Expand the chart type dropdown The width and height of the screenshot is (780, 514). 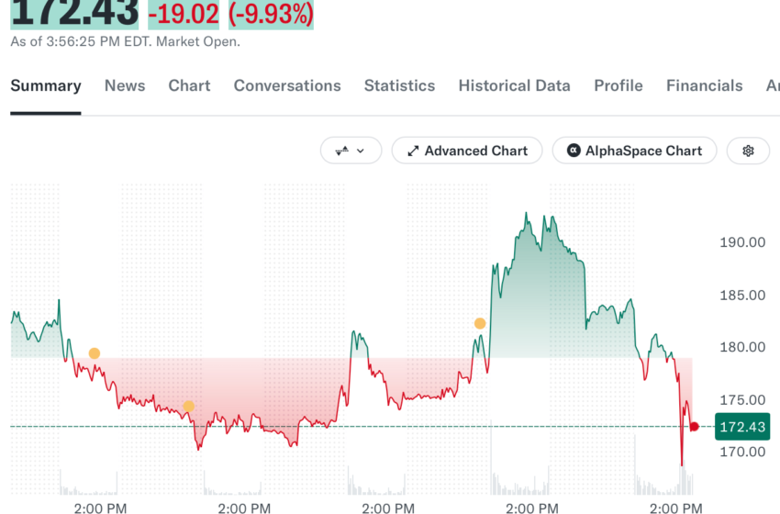(351, 151)
